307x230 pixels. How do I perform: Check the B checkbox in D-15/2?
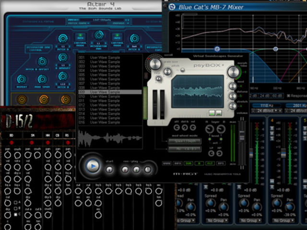coord(15,208)
